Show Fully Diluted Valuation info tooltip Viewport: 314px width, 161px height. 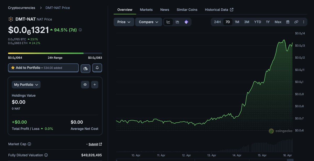(x=46, y=155)
